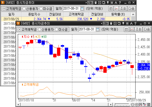Click the 238,520 deposit cell in table
The width and height of the screenshot is (152, 107).
[76, 19]
